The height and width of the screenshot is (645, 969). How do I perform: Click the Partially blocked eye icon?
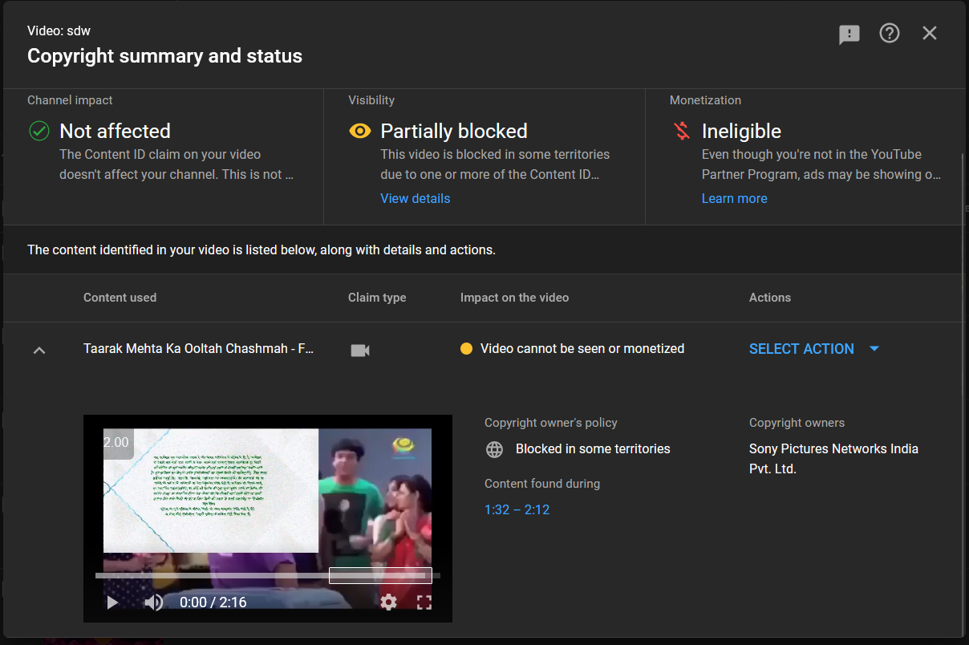360,131
